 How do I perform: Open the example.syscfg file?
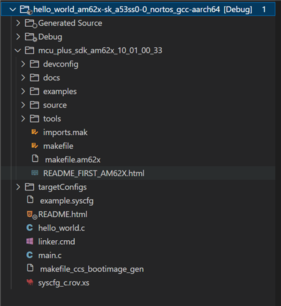[66, 201]
